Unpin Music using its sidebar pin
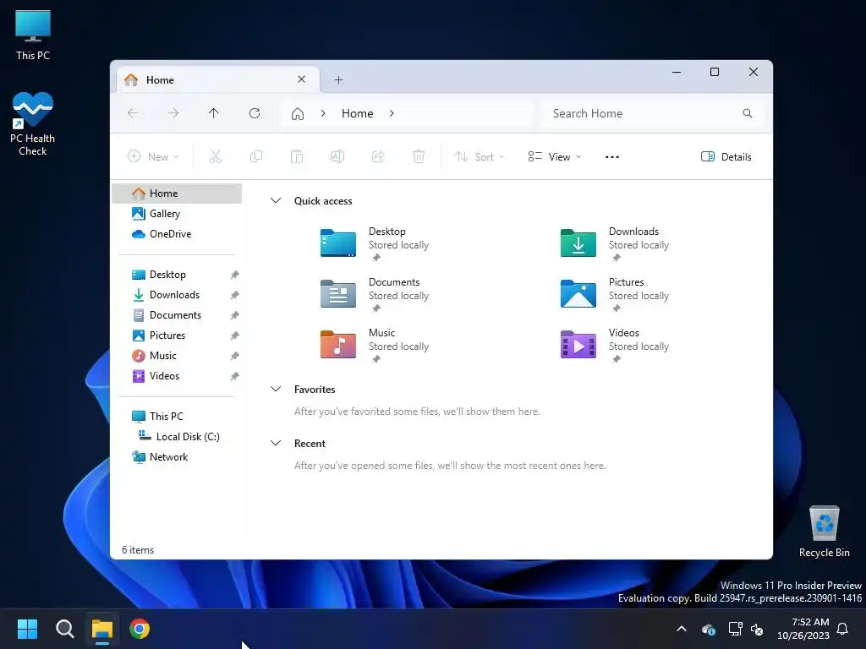This screenshot has height=649, width=866. coord(234,356)
